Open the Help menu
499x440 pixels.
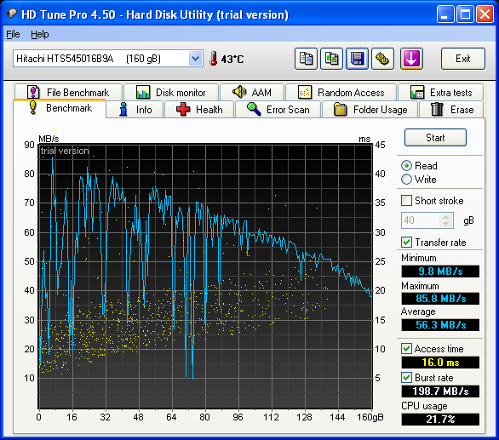click(40, 34)
